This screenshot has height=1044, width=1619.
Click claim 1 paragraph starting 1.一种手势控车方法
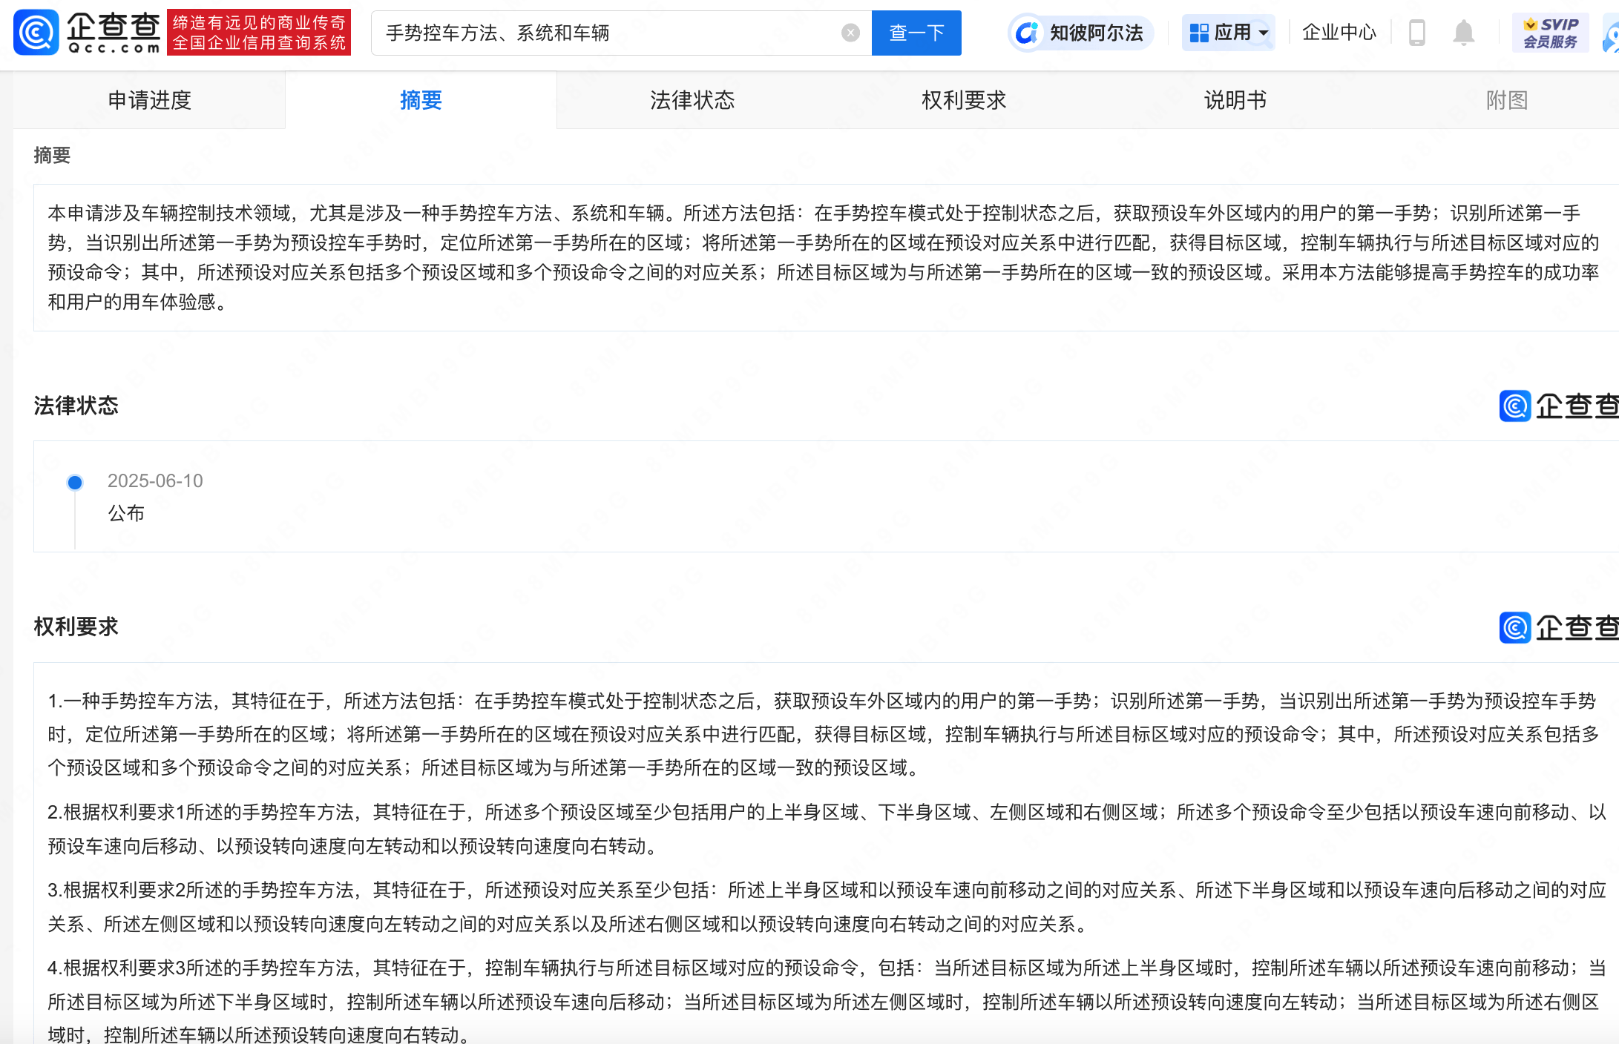click(823, 734)
